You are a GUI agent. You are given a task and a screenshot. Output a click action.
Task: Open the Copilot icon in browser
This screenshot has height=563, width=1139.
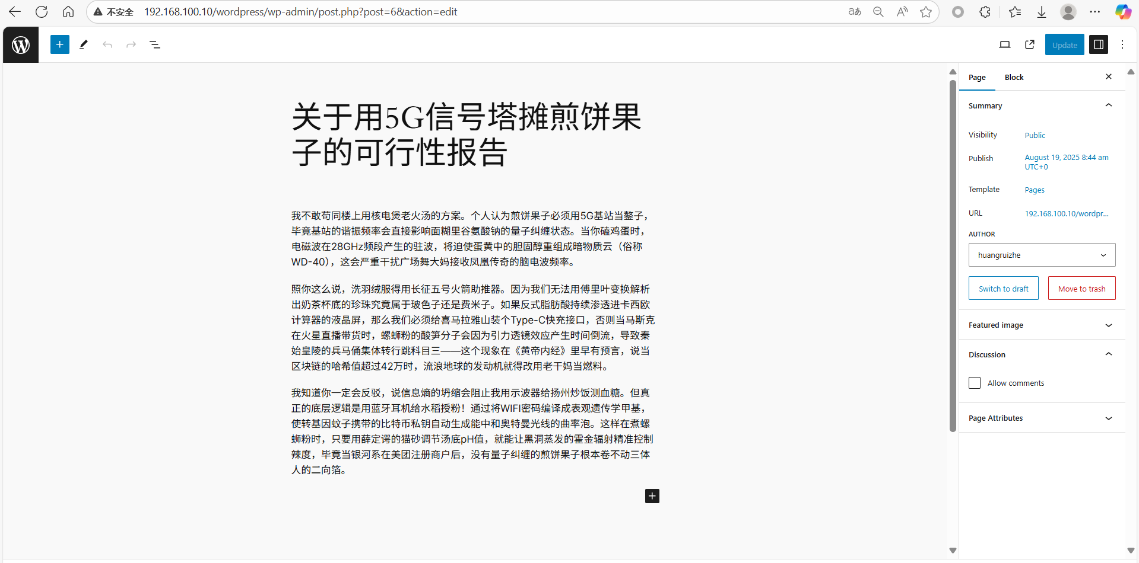pyautogui.click(x=1123, y=12)
